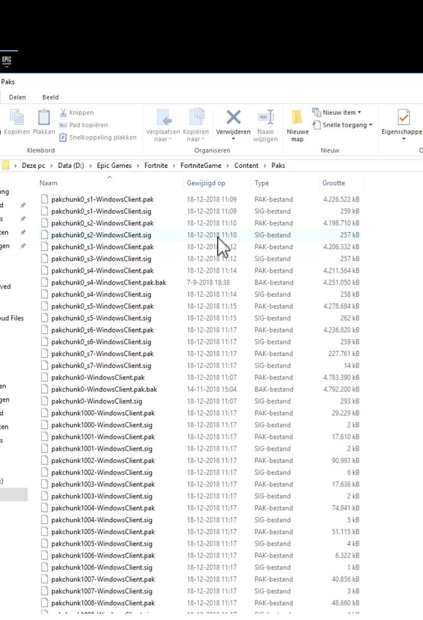Image resolution: width=423 pixels, height=620 pixels.
Task: Select pakchunk1003-WindowsClient.pak
Action: click(x=103, y=484)
